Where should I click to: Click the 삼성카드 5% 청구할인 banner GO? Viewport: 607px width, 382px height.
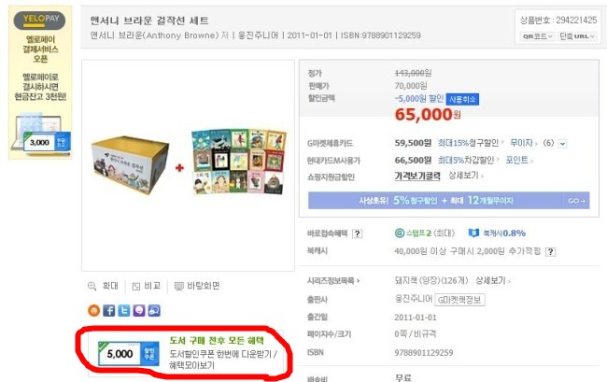pos(577,201)
